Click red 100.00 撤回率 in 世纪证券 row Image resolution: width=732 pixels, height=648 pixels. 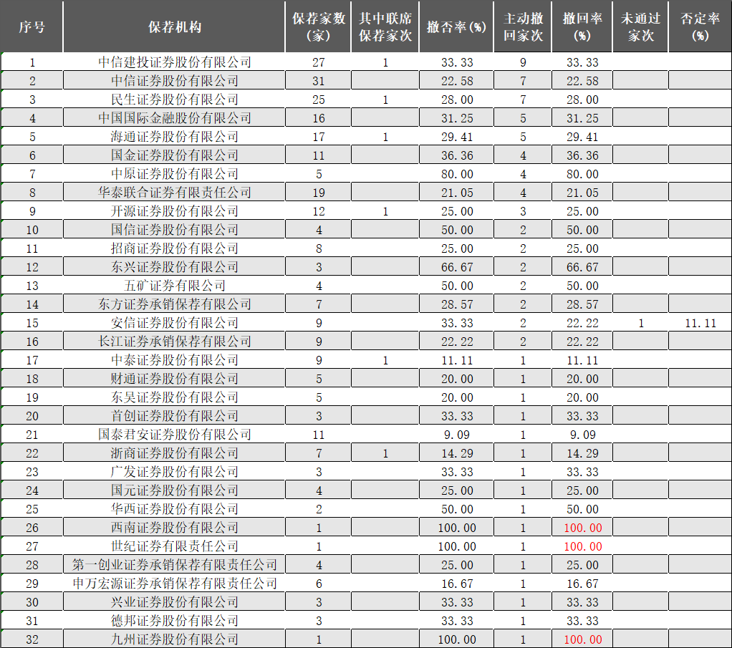(582, 547)
